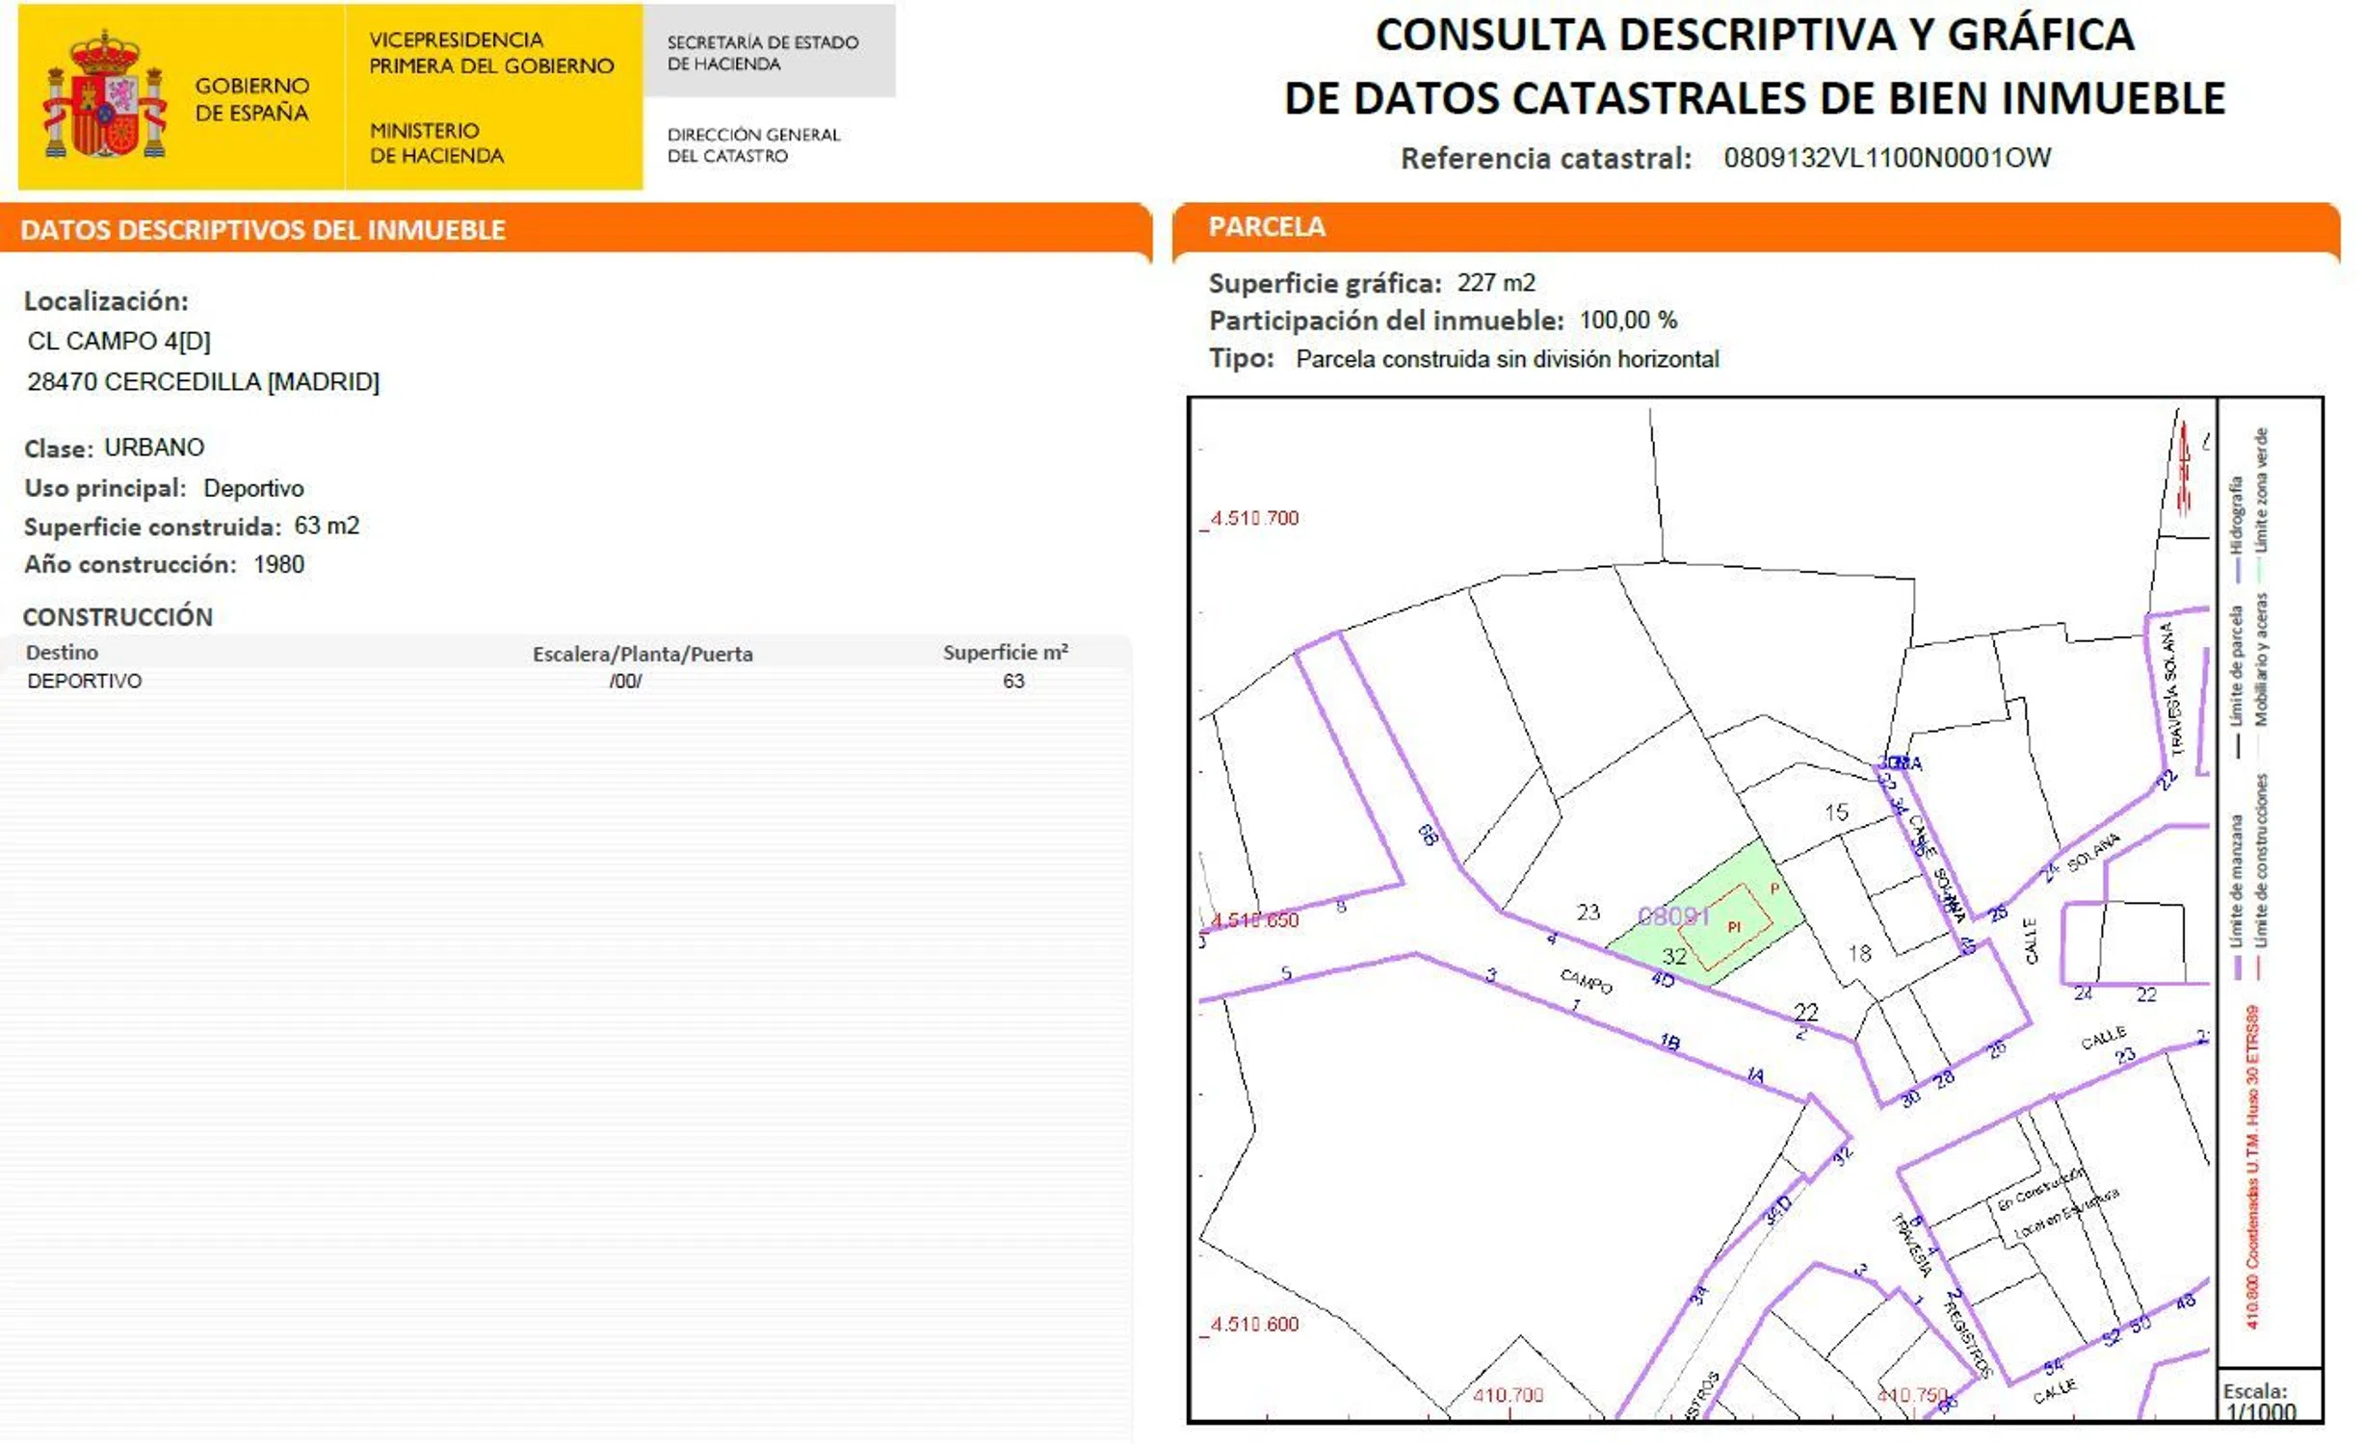Click parcel number 23 on the map

point(1588,912)
